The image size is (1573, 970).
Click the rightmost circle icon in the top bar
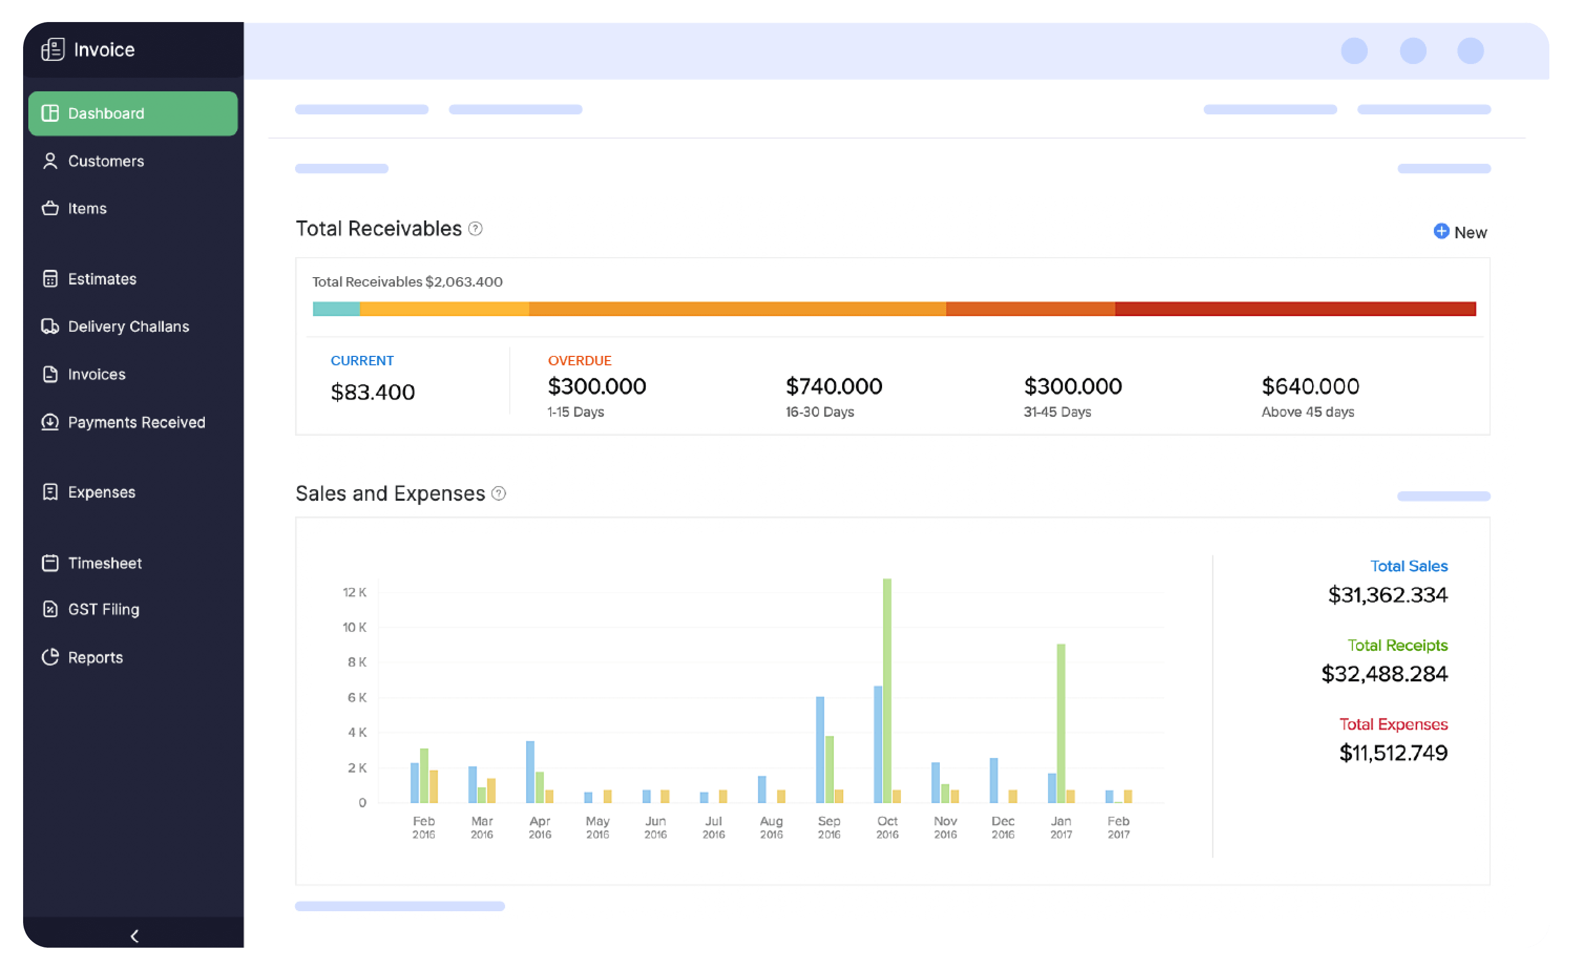(1471, 51)
